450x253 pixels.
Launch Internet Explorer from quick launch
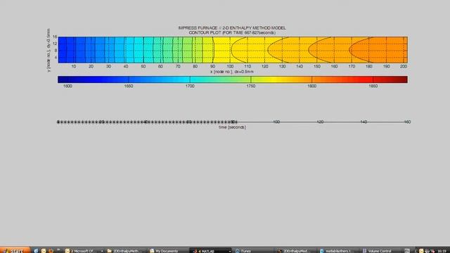36,251
